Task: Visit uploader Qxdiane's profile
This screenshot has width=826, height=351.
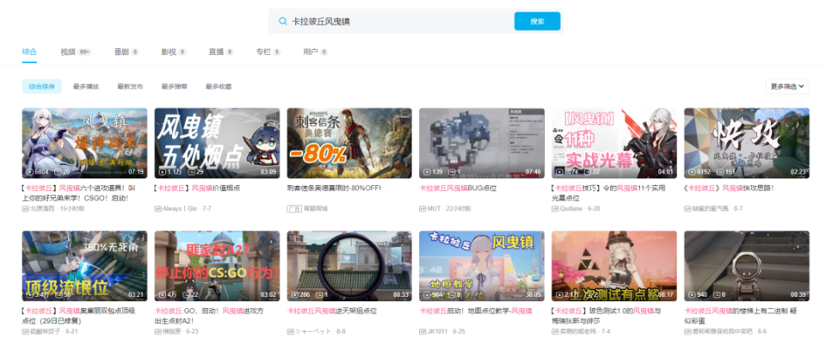Action: (x=573, y=209)
